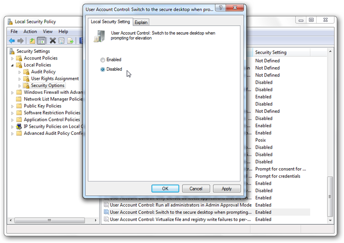This screenshot has width=344, height=243.
Task: Click Cancel in the dialog
Action: pos(196,189)
